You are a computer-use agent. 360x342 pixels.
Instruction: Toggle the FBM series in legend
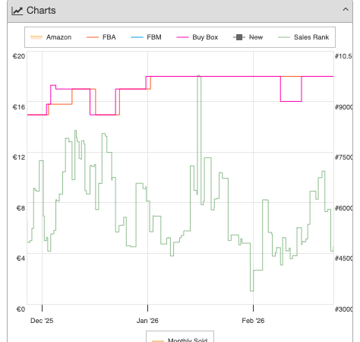coord(146,37)
